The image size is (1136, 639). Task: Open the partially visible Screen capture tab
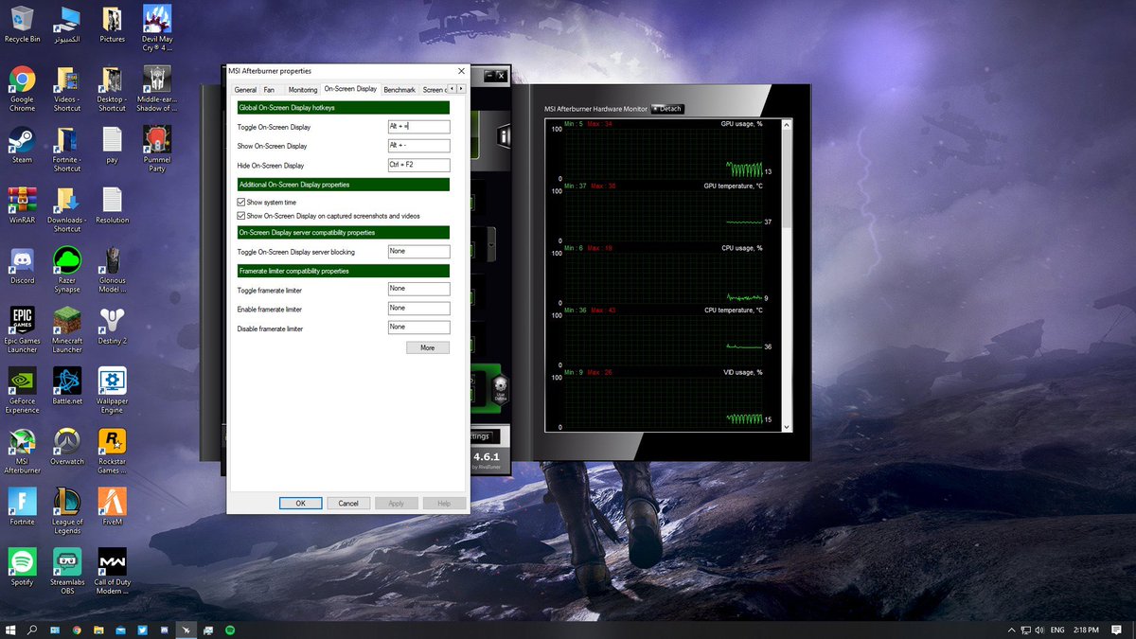tap(433, 90)
